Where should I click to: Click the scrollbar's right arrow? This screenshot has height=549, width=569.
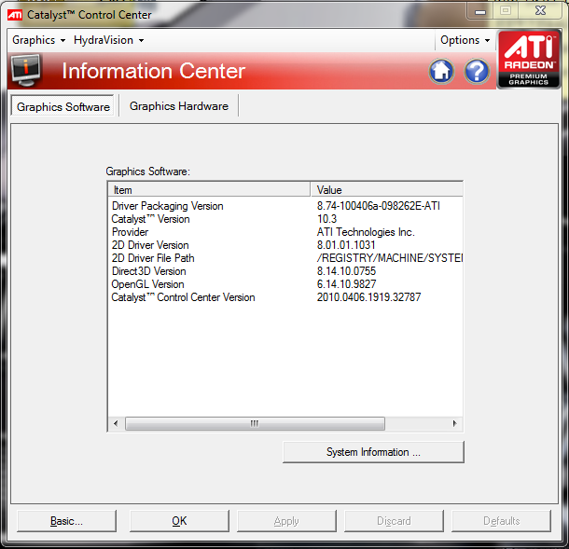pyautogui.click(x=454, y=423)
